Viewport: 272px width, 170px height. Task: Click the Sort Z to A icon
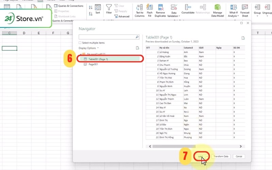[x=90, y=14]
